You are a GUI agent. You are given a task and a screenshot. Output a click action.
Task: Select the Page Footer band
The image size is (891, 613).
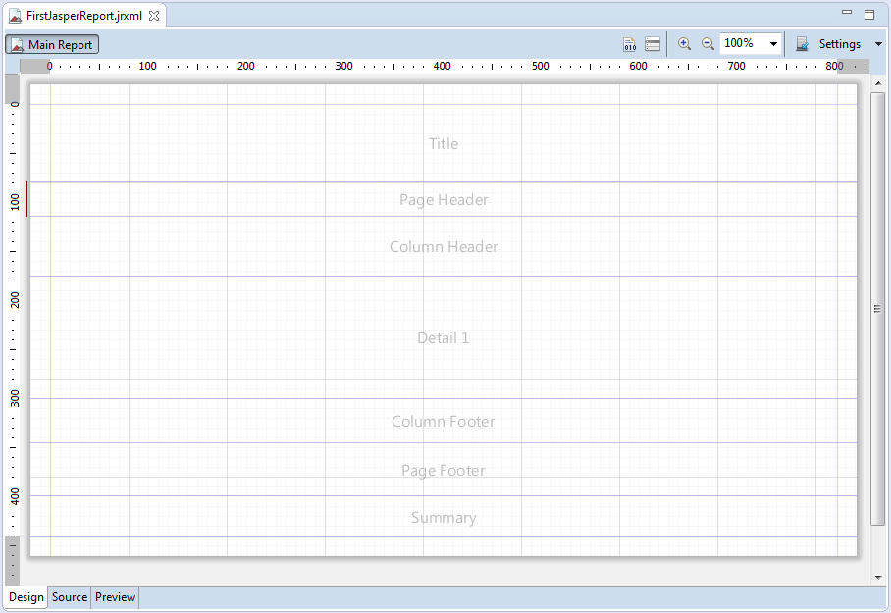coord(444,470)
